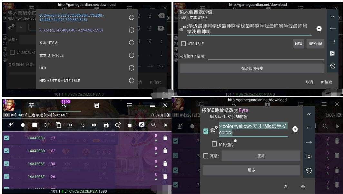Viewport: 343px width, 194px height.
Task: Switch to search tab with 1890 badge
Action: 64,105
